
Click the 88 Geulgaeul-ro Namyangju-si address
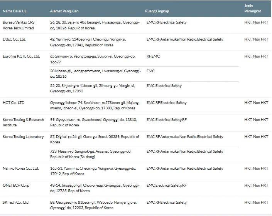click(x=94, y=205)
